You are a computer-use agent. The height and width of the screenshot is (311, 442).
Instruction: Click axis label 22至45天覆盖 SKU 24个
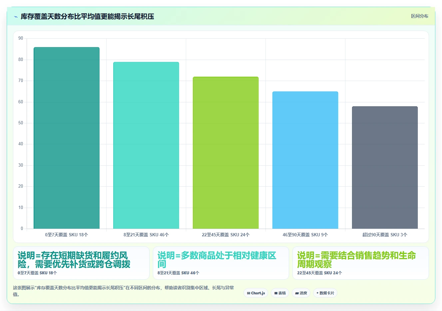point(226,235)
